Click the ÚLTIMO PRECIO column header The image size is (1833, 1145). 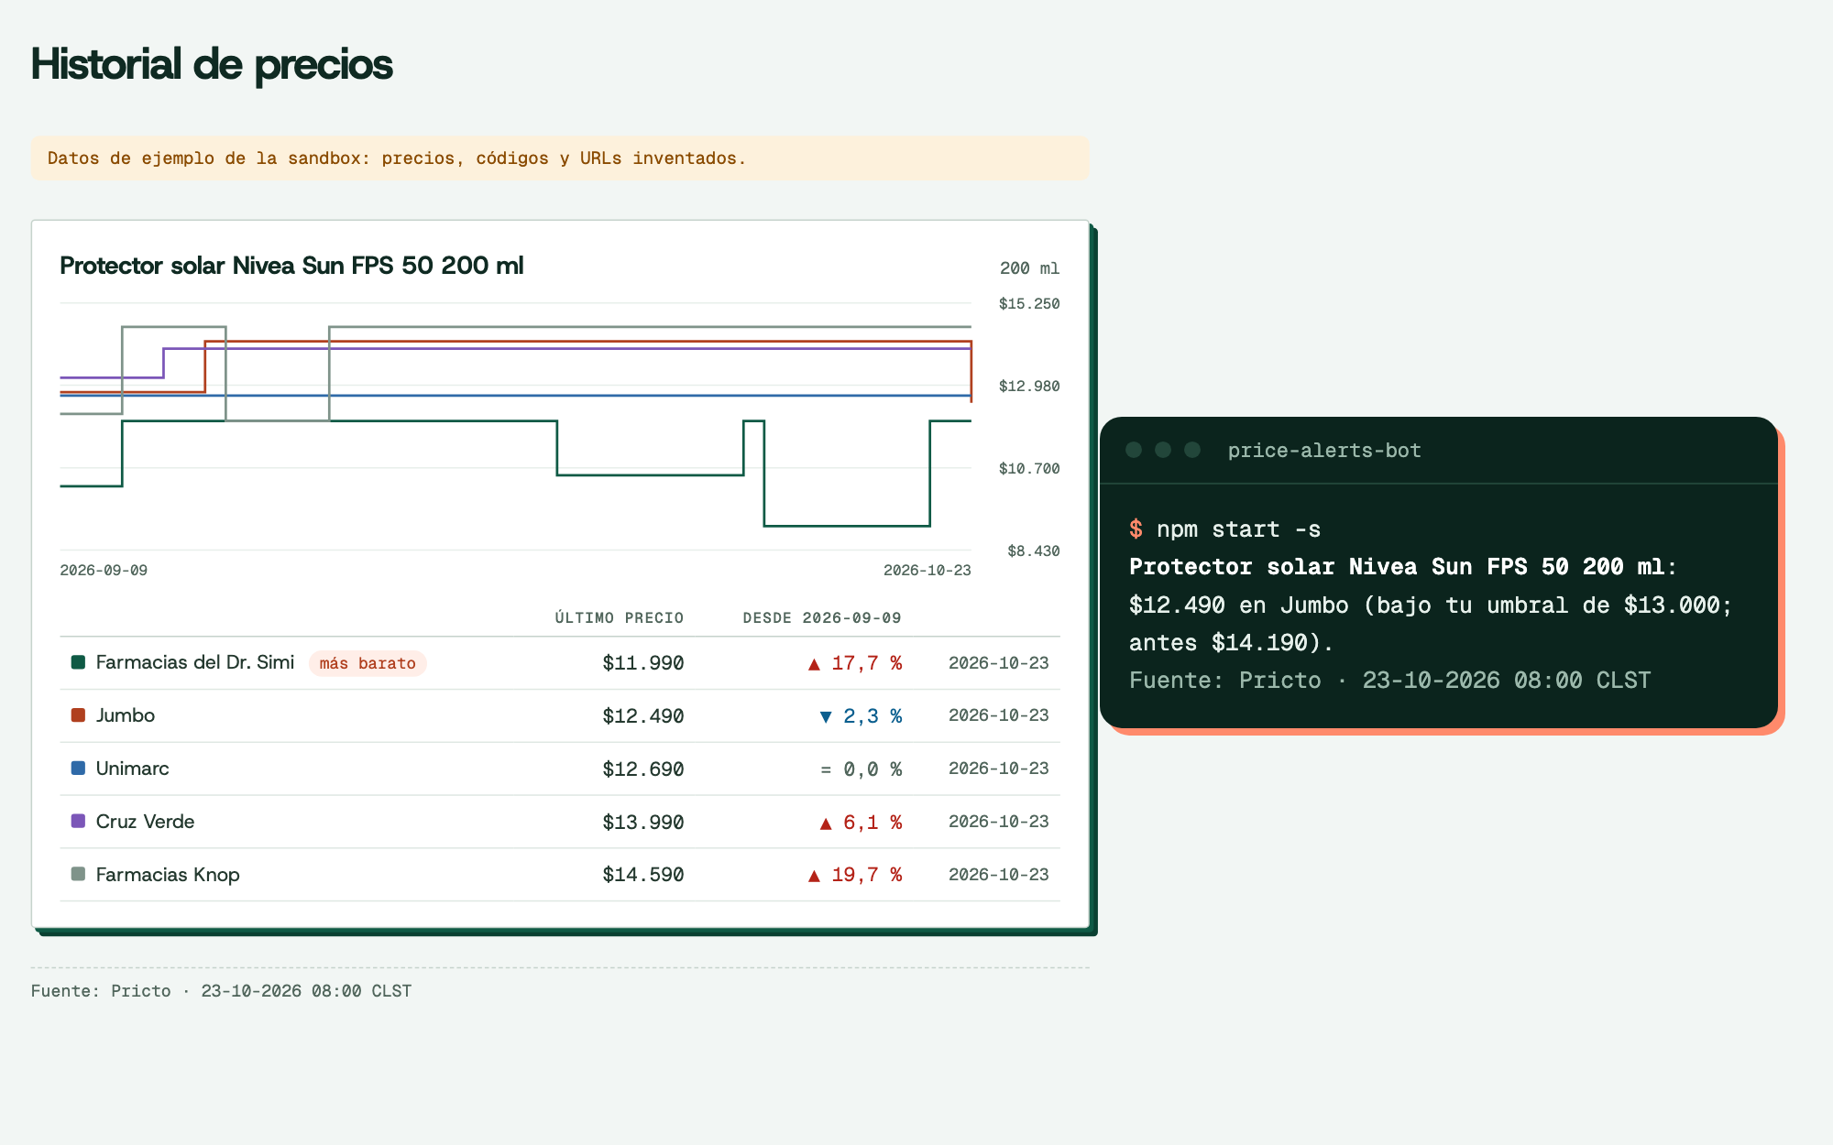(x=620, y=618)
